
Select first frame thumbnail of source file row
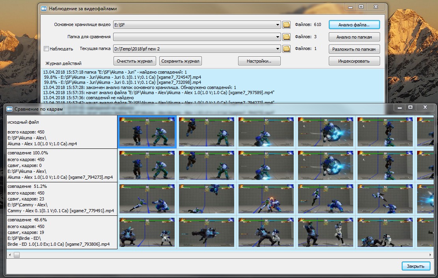(x=147, y=132)
